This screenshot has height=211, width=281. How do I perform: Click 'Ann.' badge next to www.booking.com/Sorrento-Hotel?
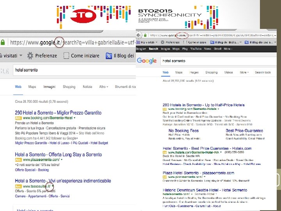18,118
